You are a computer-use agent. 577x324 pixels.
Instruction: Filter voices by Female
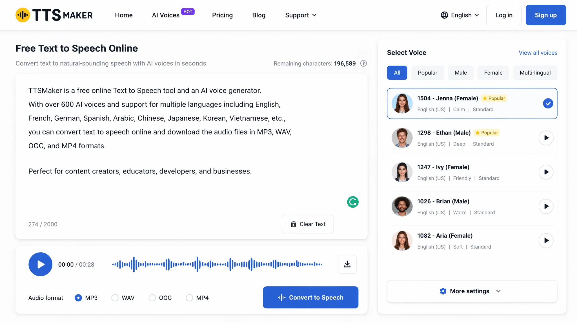pyautogui.click(x=493, y=73)
